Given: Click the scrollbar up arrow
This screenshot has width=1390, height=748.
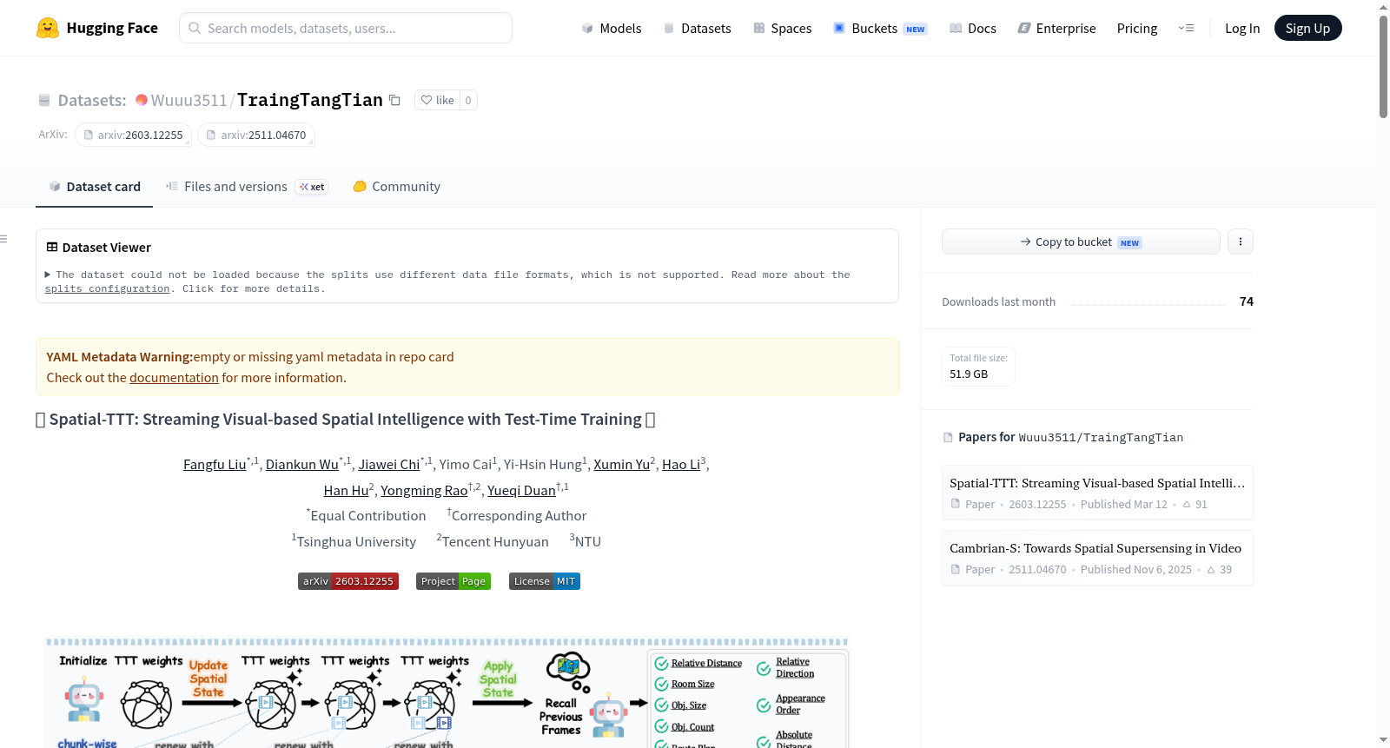Looking at the screenshot, I should [1383, 7].
